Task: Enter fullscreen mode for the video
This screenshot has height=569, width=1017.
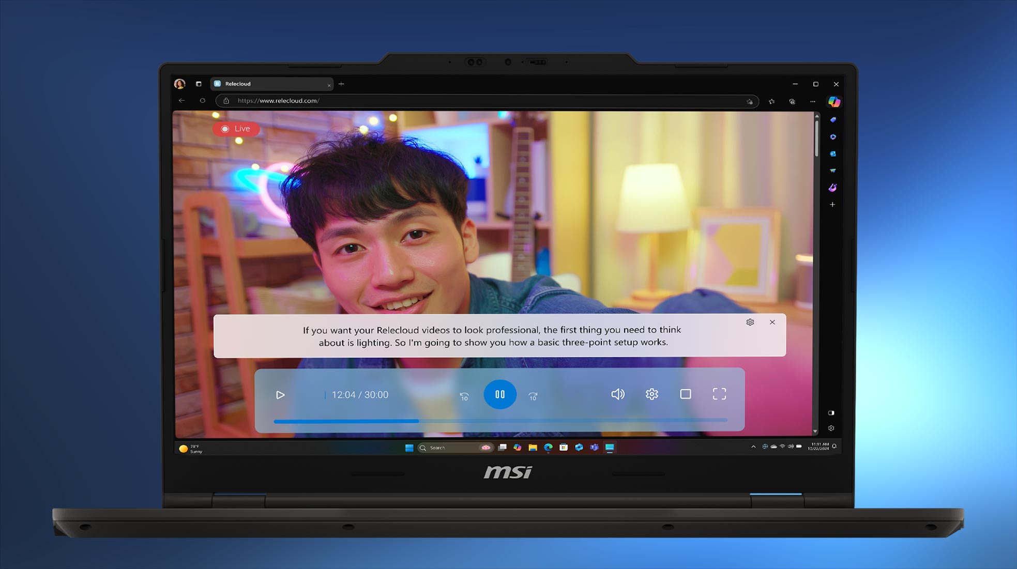Action: 719,394
